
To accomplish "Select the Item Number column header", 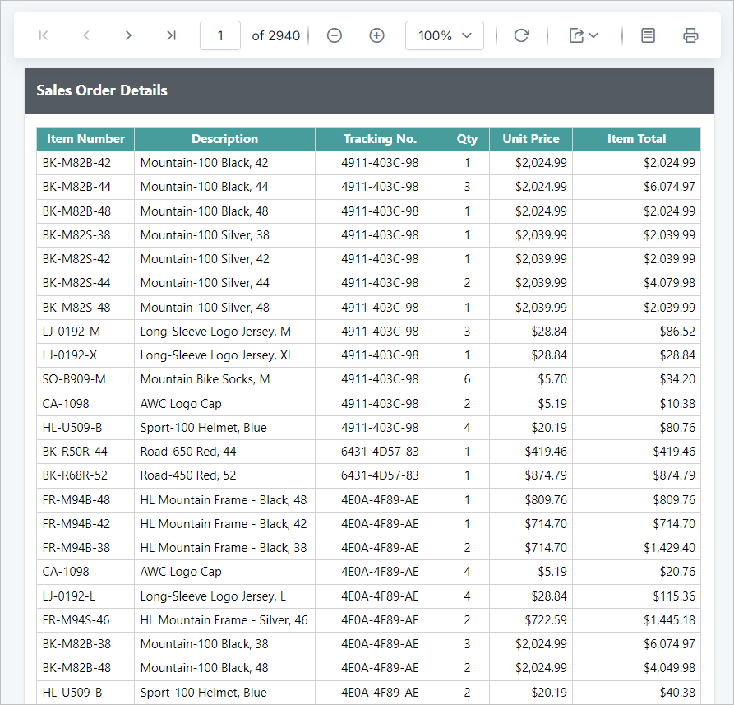I will click(x=85, y=139).
